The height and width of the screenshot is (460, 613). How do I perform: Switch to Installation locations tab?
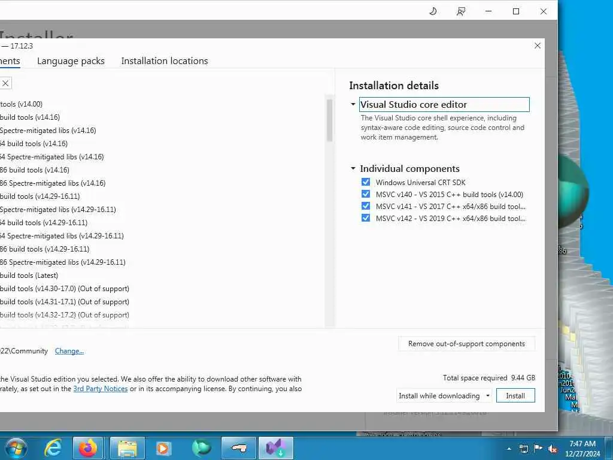click(165, 61)
